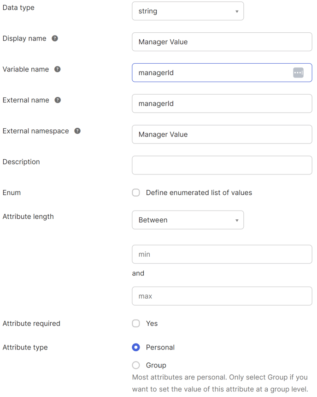Select the Group attribute type
The image size is (317, 397).
tap(136, 365)
